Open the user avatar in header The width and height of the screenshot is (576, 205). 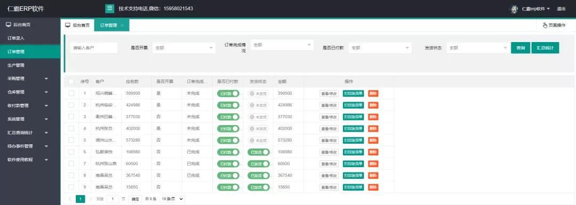[514, 9]
